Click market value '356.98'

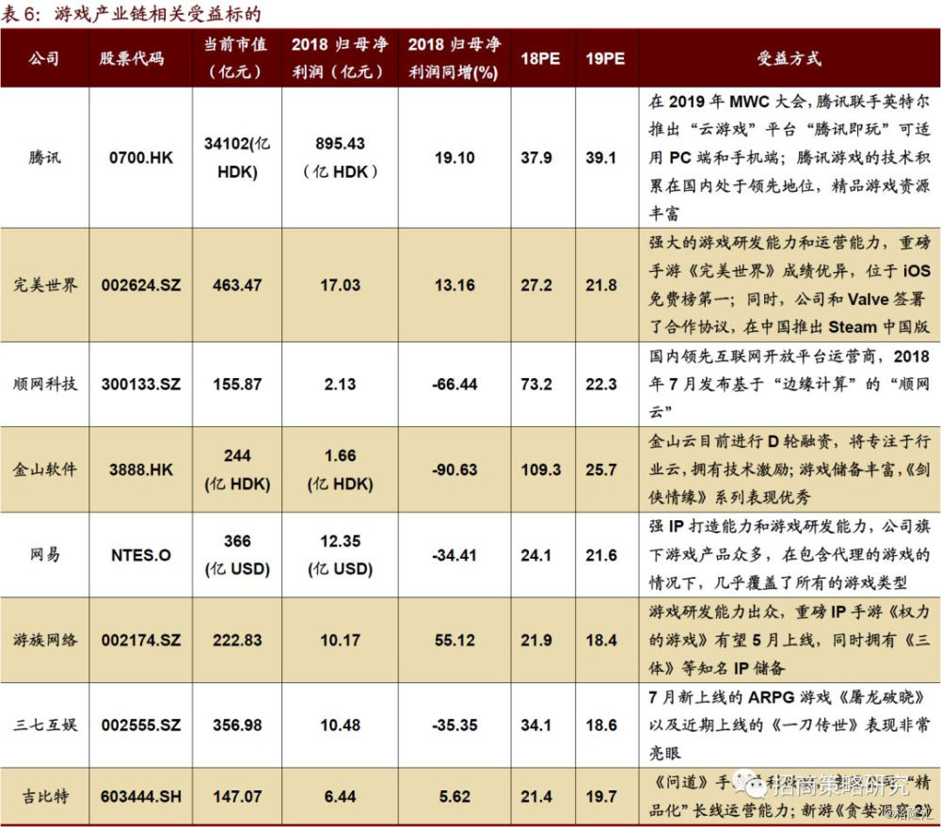(x=237, y=725)
